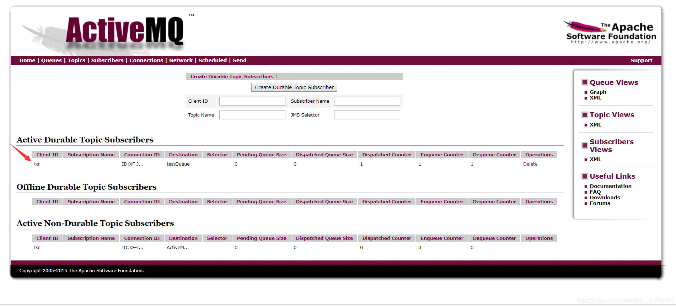Viewport: 676px width, 307px height.
Task: Click square icon beside Queue Views
Action: 585,82
